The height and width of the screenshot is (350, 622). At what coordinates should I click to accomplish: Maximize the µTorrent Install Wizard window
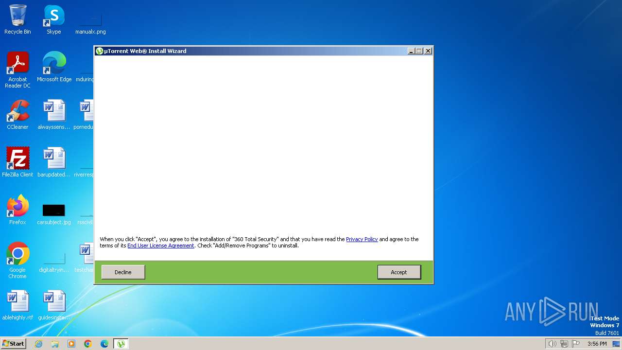tap(419, 51)
